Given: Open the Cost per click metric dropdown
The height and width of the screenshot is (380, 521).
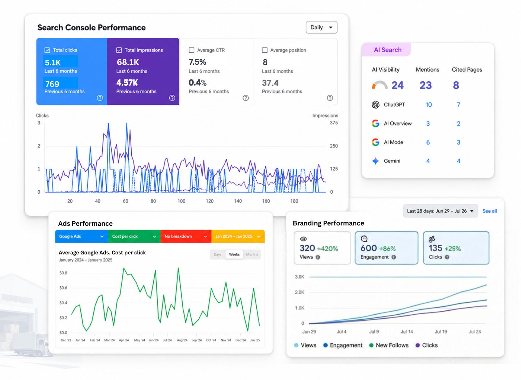Looking at the screenshot, I should [x=134, y=237].
